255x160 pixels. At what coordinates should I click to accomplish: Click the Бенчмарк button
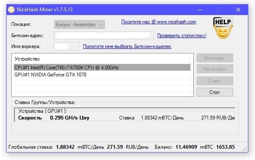(x=215, y=58)
